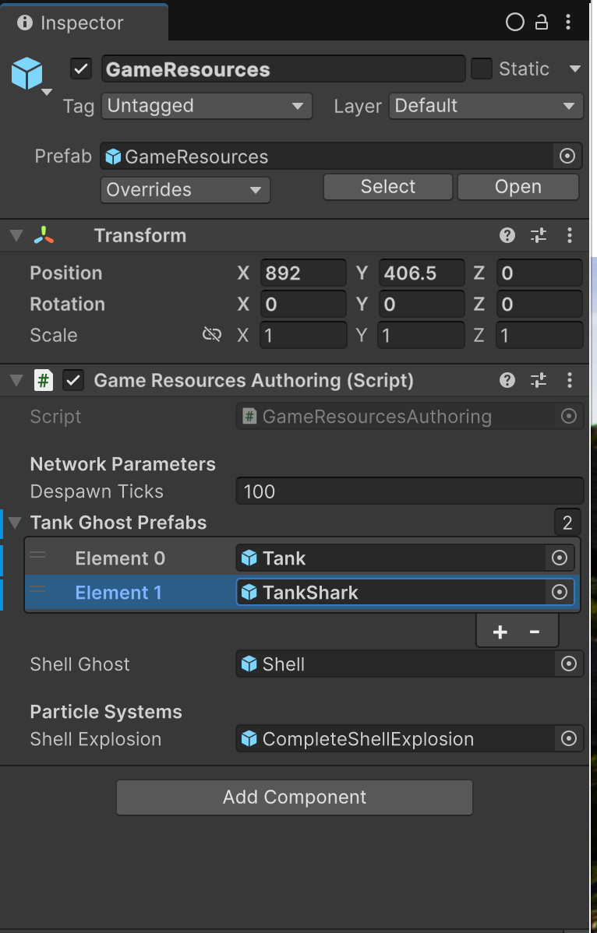Open Transform component help icon
This screenshot has width=597, height=933.
click(507, 235)
